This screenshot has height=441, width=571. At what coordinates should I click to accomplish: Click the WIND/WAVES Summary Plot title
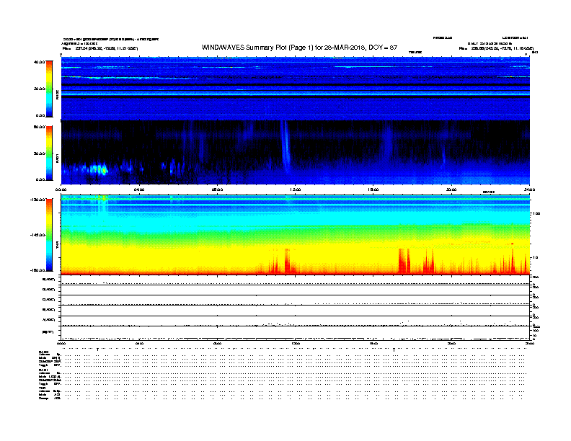point(299,48)
